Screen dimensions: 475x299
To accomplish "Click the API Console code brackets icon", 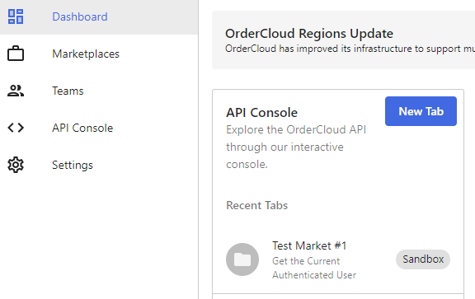I will pos(16,128).
